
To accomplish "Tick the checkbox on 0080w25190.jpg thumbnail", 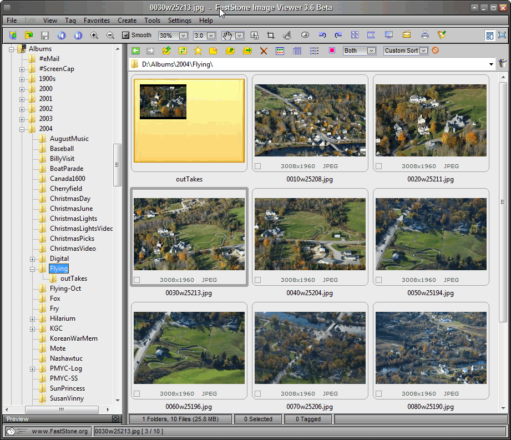I will [379, 394].
